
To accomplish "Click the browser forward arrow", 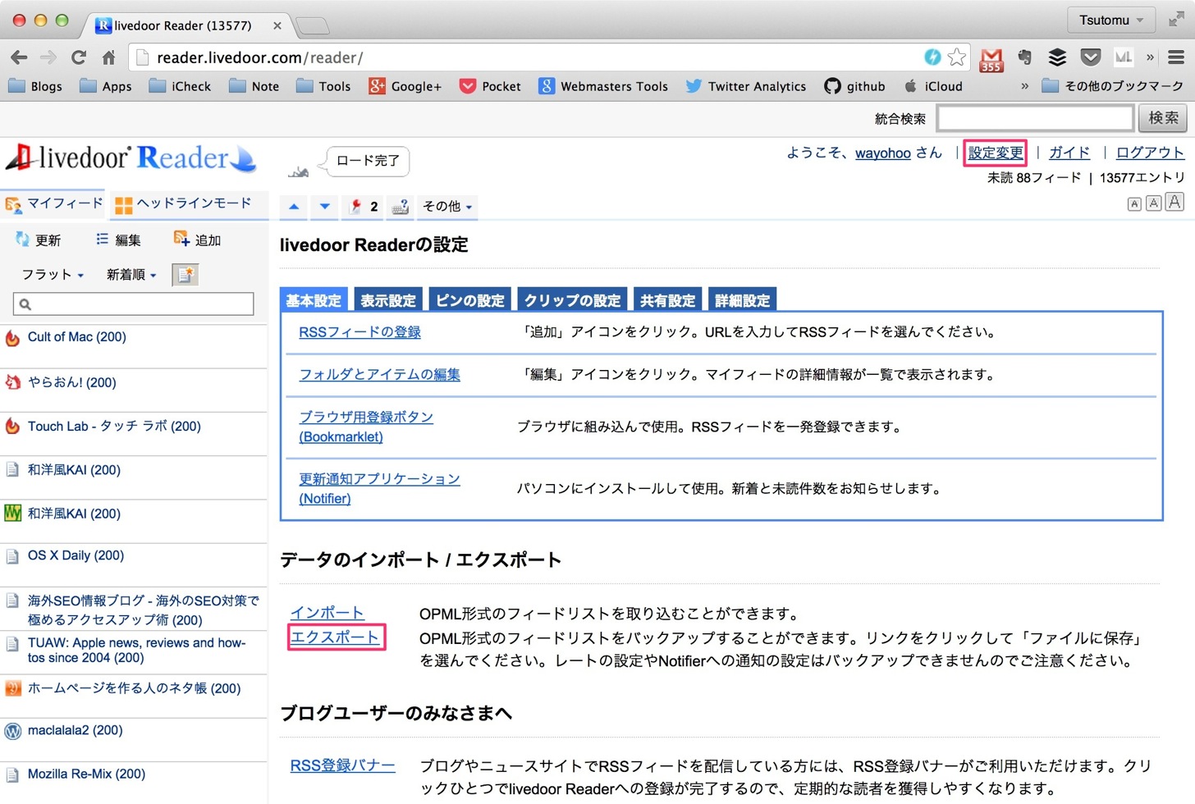I will coord(48,57).
